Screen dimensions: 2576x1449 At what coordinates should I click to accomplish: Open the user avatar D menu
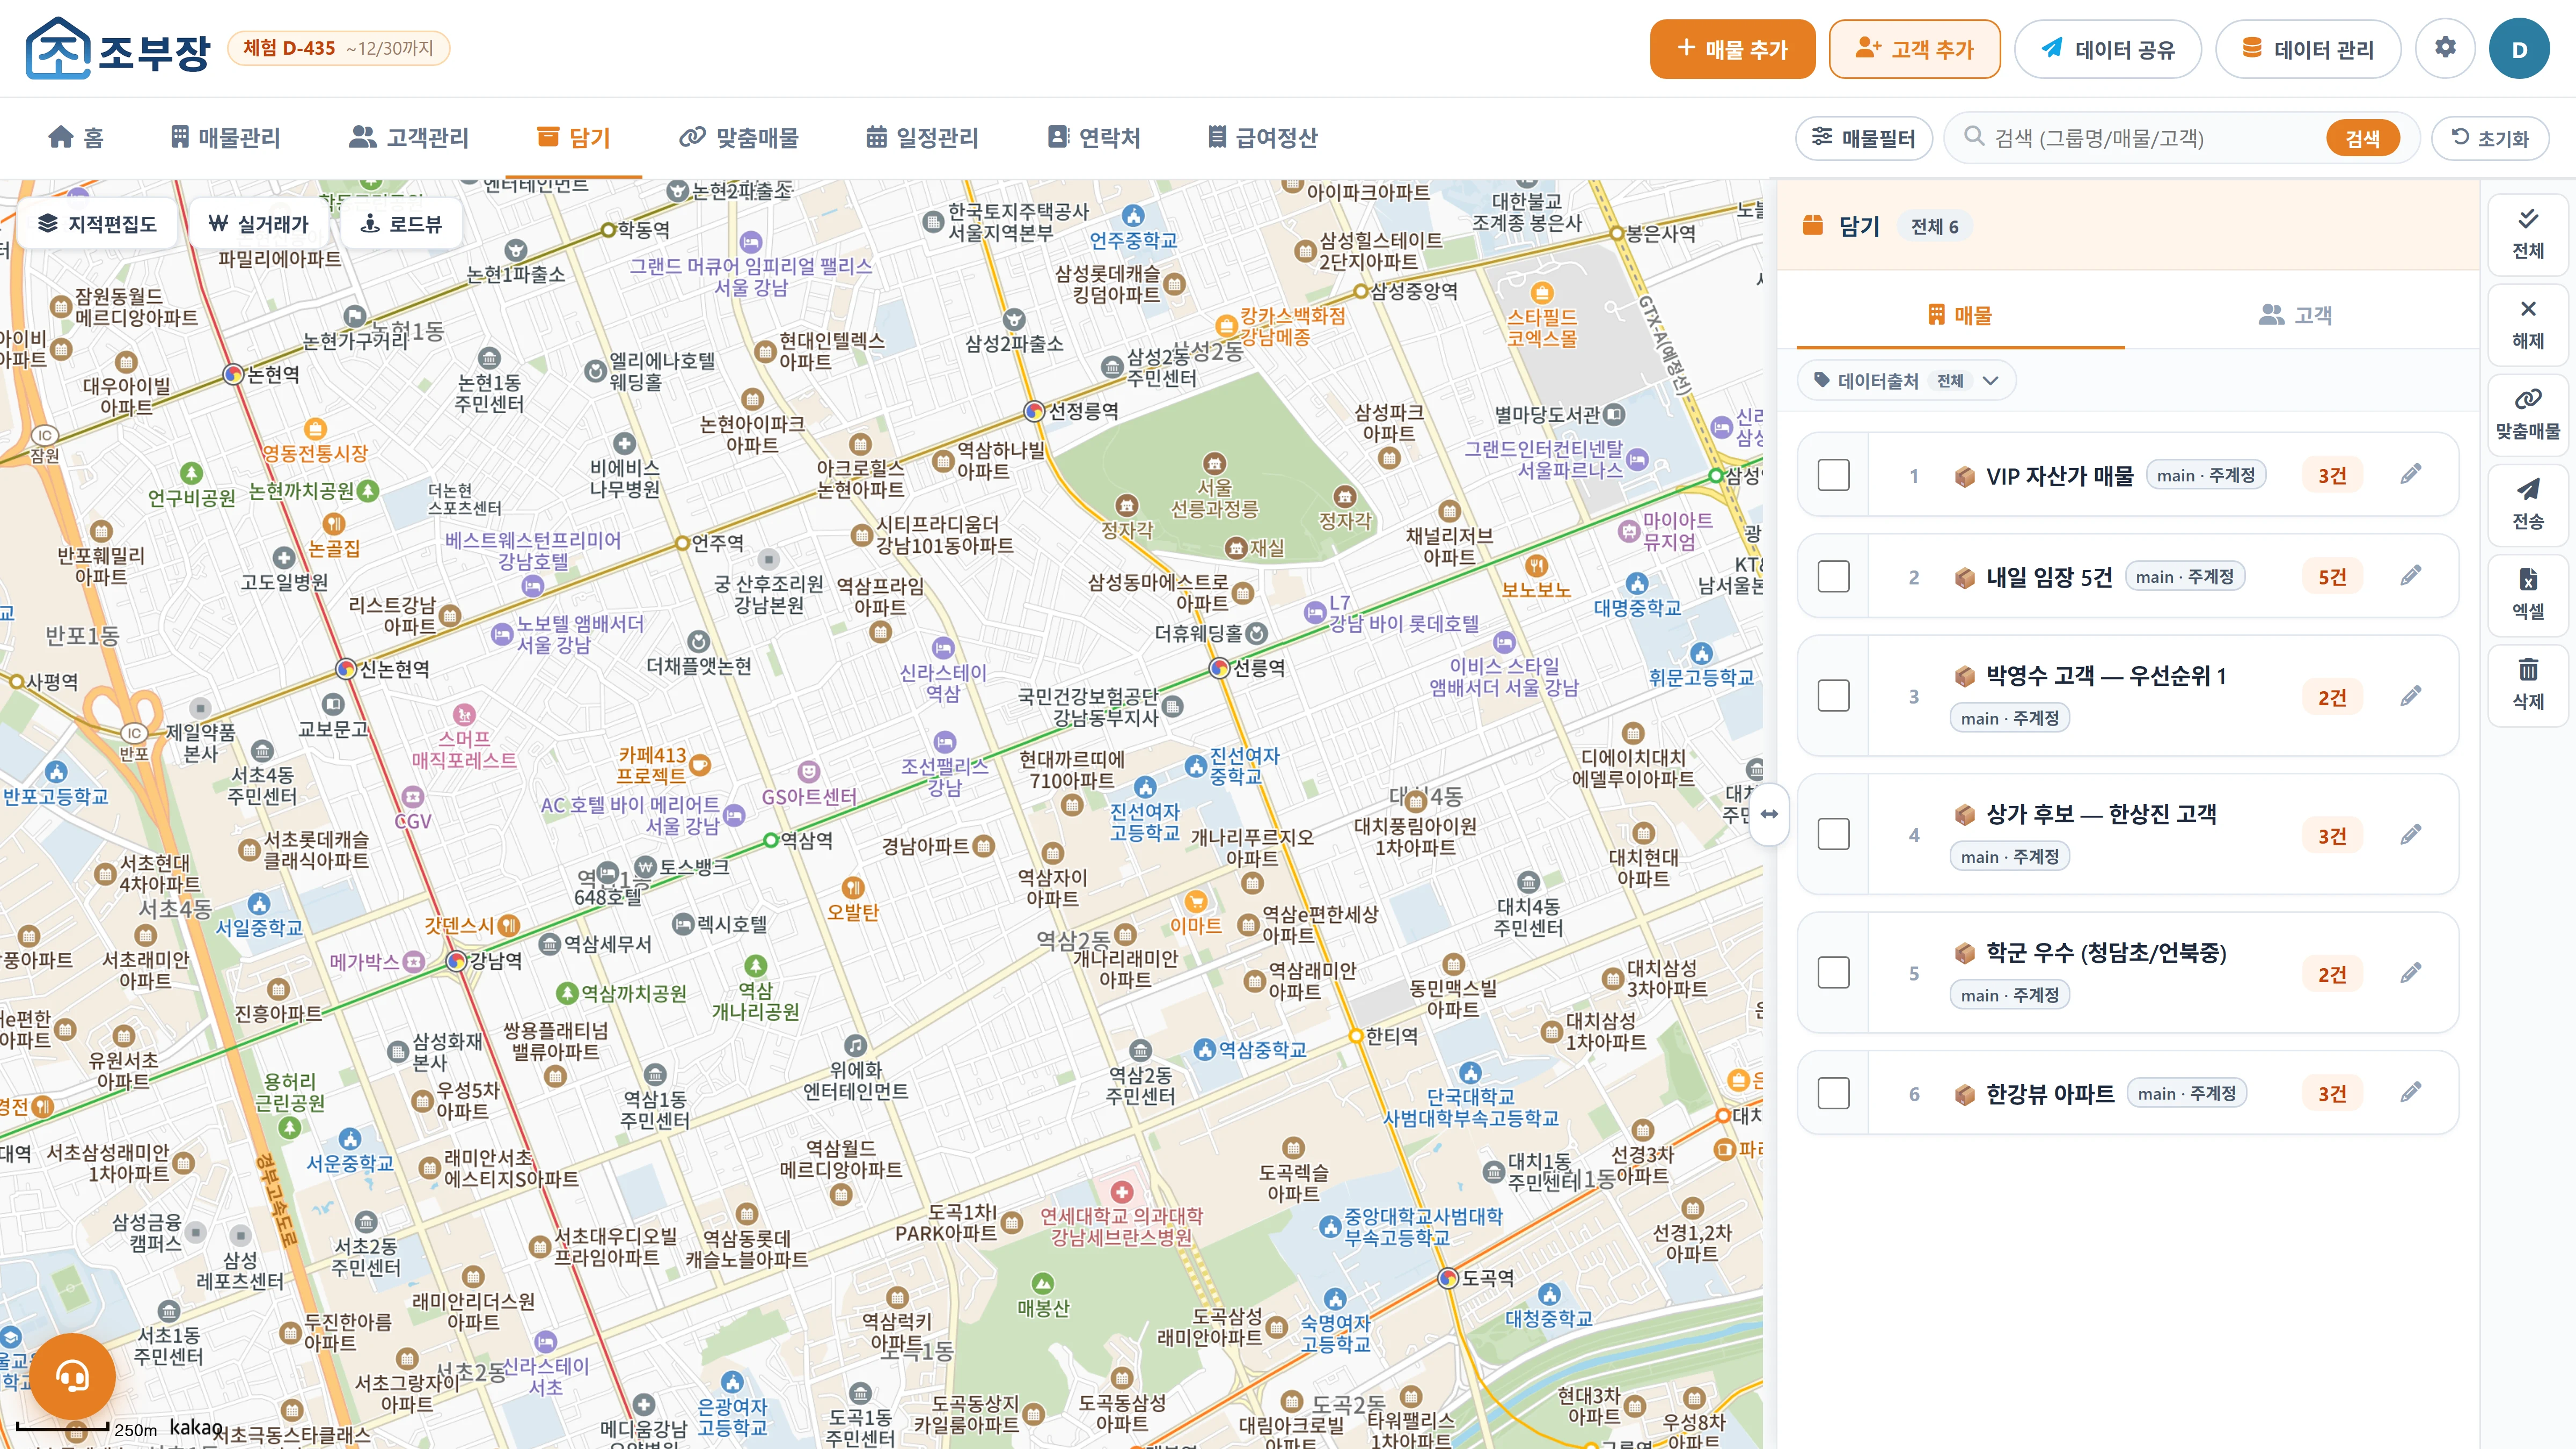pos(2519,48)
